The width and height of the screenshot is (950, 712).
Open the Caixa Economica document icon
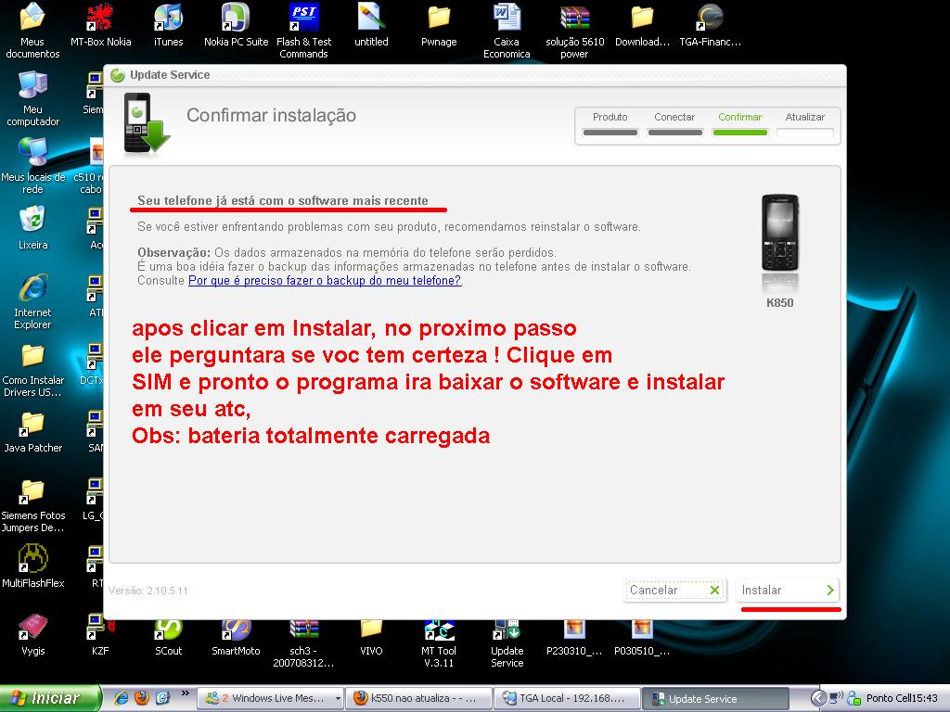point(507,31)
